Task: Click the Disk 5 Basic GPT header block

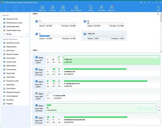Action: tap(39, 120)
